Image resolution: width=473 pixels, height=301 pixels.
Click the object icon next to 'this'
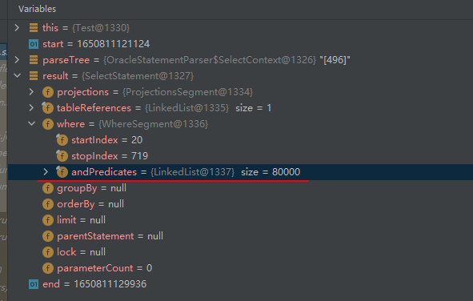point(34,28)
